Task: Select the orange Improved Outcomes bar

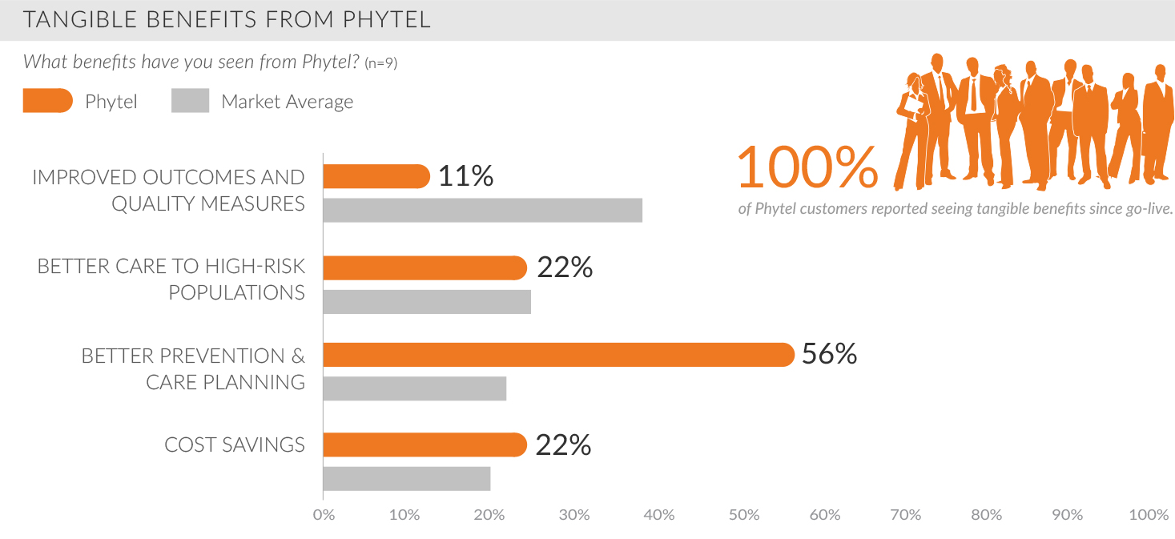Action: [x=376, y=176]
